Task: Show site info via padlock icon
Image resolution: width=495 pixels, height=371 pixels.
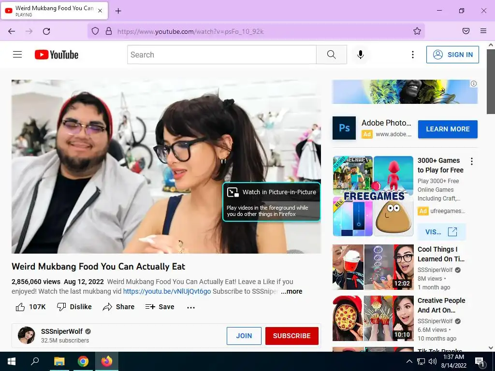Action: 109,31
